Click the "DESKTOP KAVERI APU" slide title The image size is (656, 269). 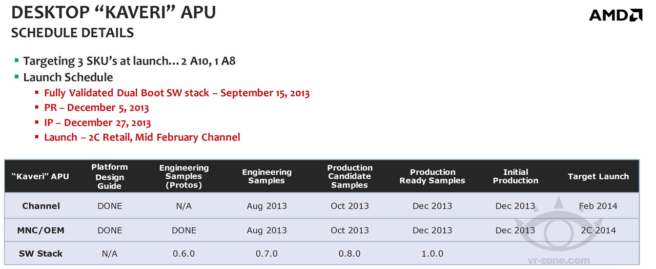coord(113,12)
